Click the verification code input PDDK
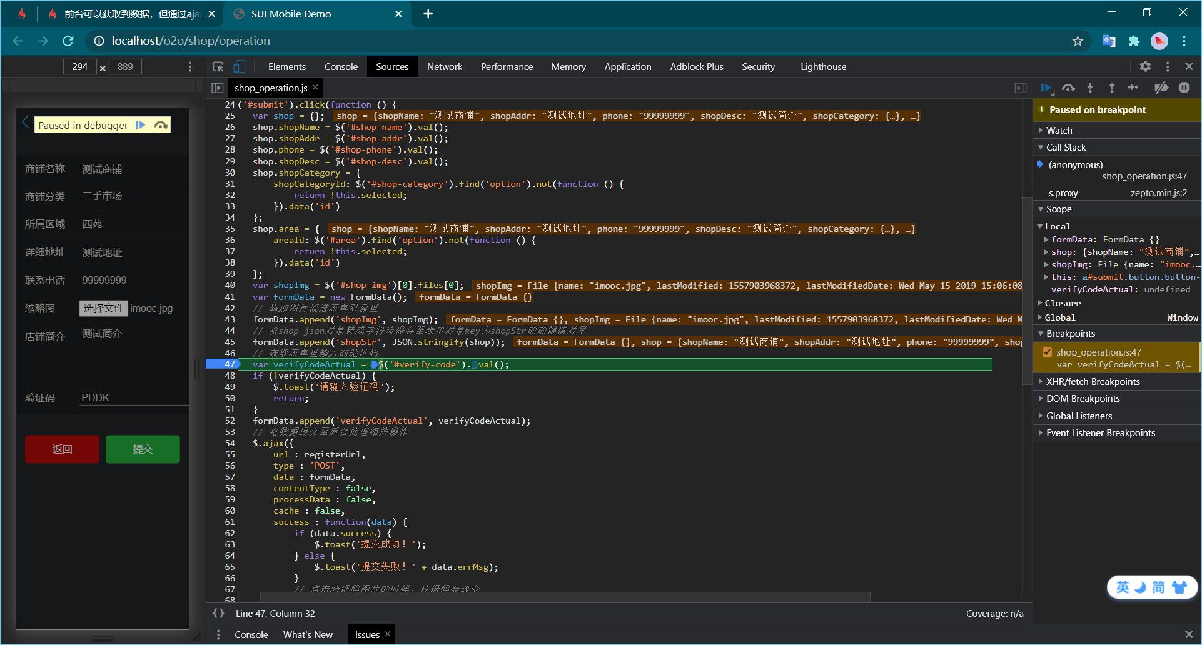Image resolution: width=1202 pixels, height=645 pixels. point(134,397)
